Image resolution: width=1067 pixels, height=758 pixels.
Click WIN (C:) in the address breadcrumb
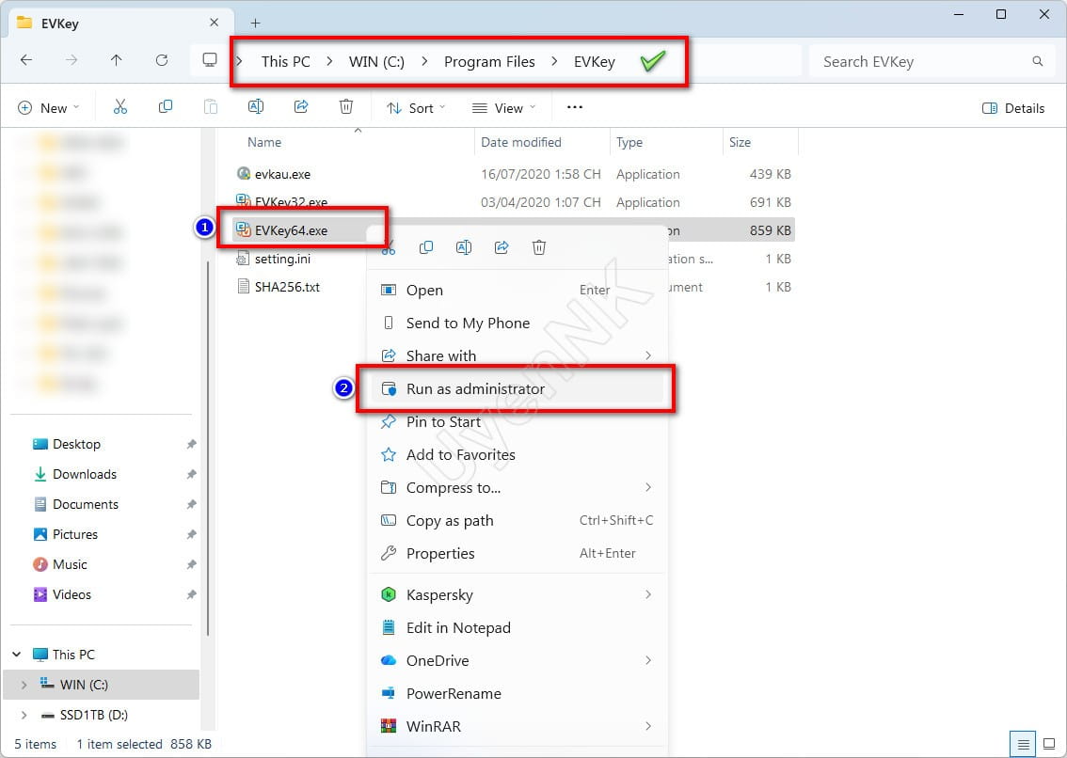pos(376,61)
